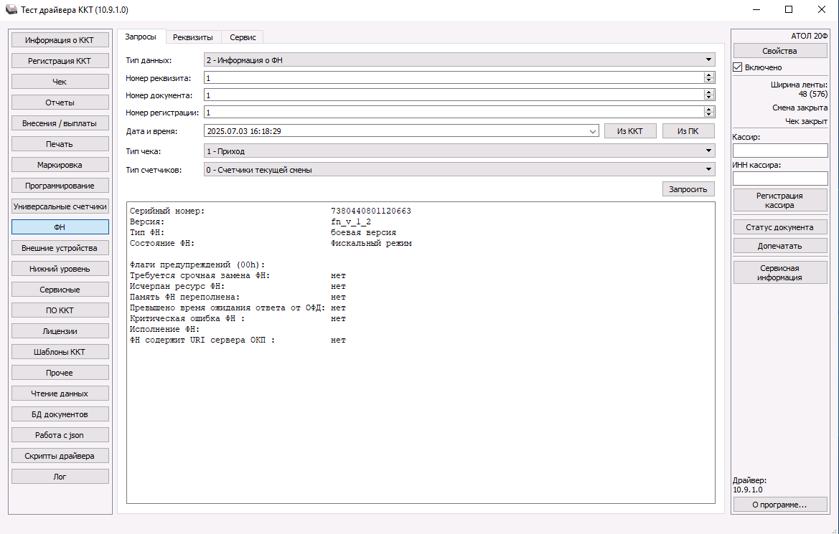Click the Статус документа button

pyautogui.click(x=779, y=227)
